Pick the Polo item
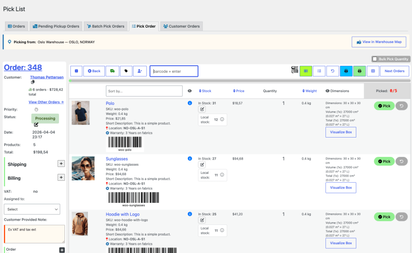This screenshot has height=253, width=412. pos(384,106)
